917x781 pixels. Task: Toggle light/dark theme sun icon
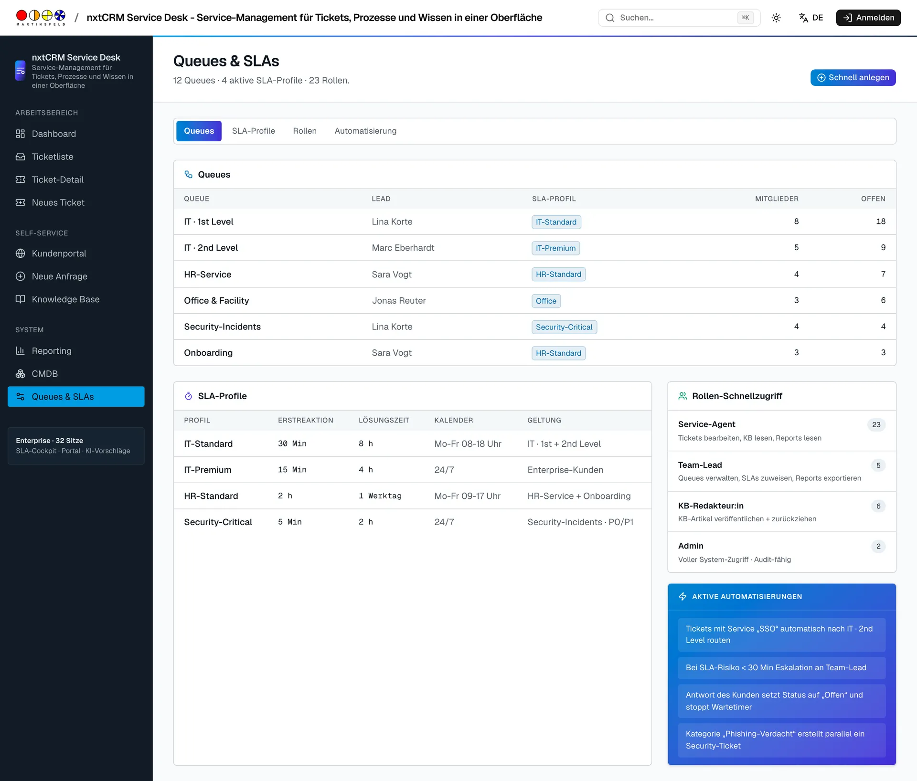pyautogui.click(x=776, y=18)
